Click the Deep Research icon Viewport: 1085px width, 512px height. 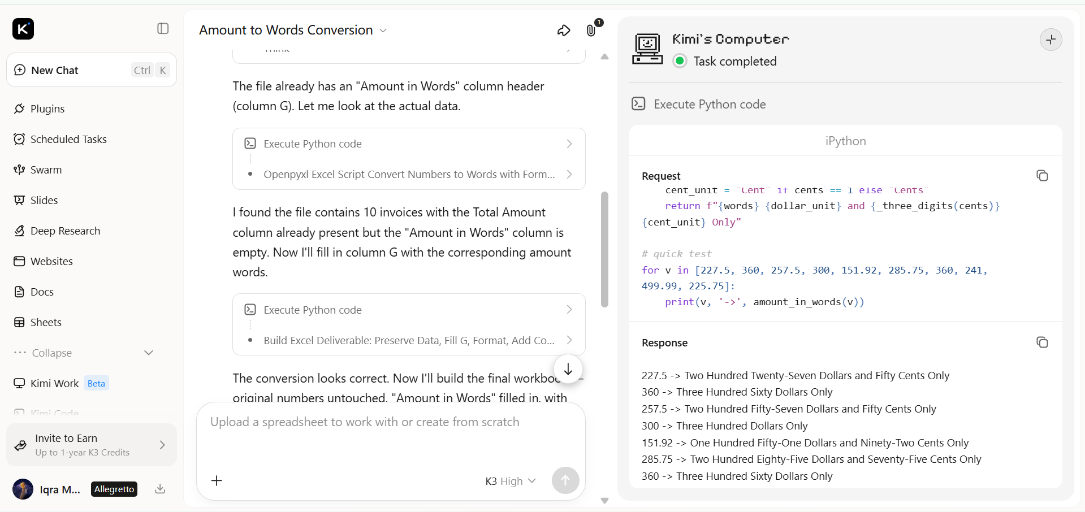(x=19, y=231)
